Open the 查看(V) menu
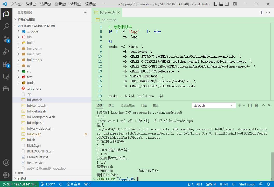The image size is (274, 187). [x=60, y=4]
